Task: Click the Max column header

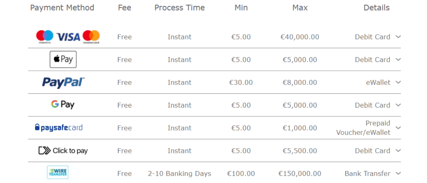Action: pos(300,8)
